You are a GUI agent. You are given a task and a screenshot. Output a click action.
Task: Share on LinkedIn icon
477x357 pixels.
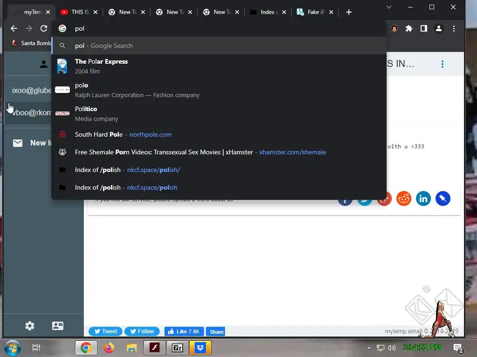[x=423, y=199]
